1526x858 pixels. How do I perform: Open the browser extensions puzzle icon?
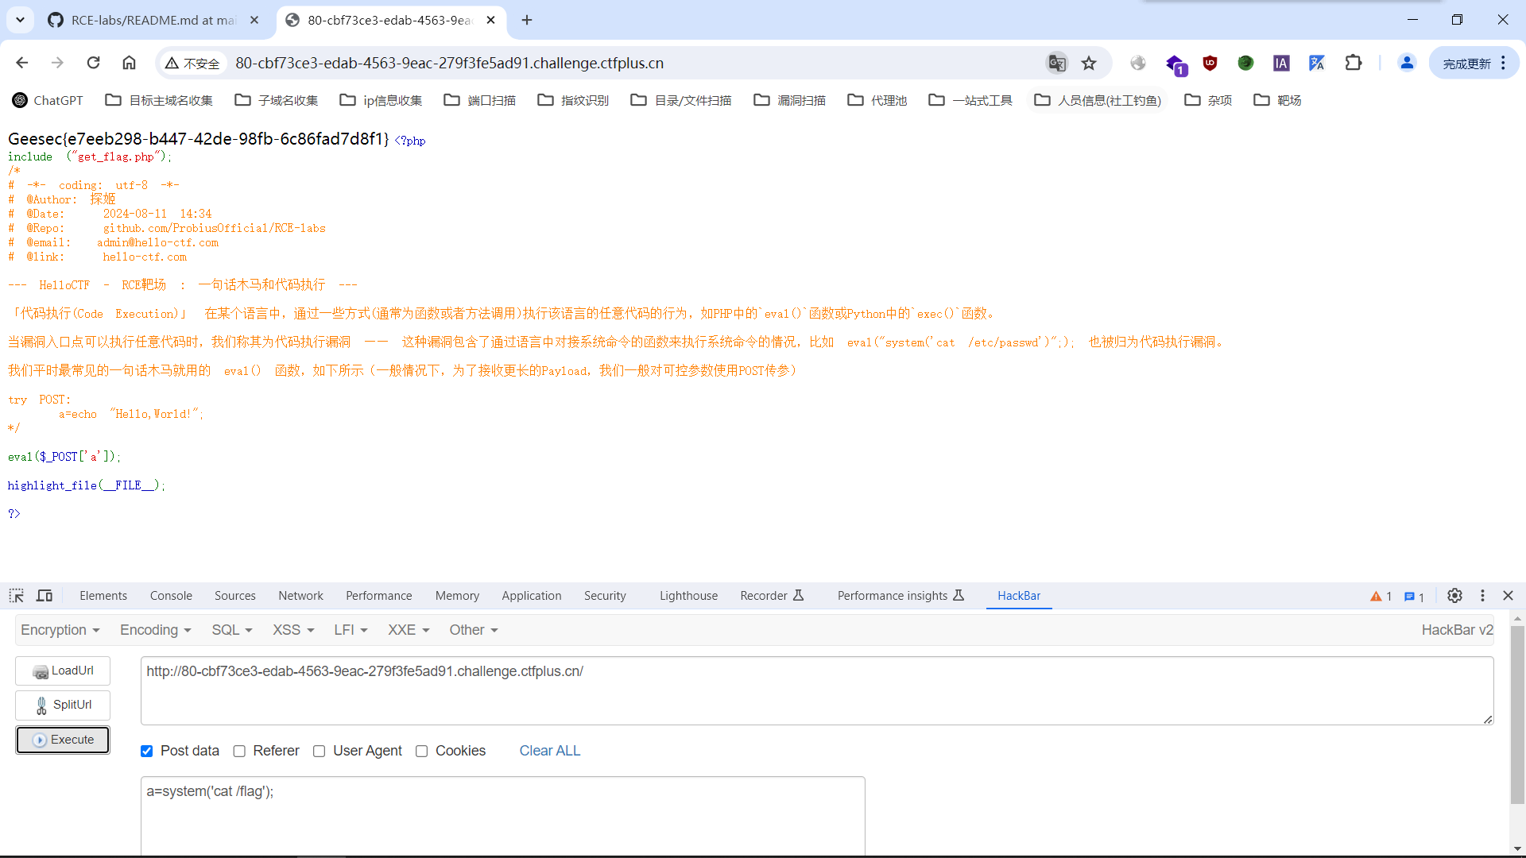coord(1353,63)
